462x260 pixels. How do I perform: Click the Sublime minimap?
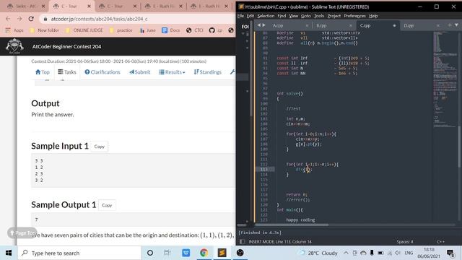pos(445,79)
